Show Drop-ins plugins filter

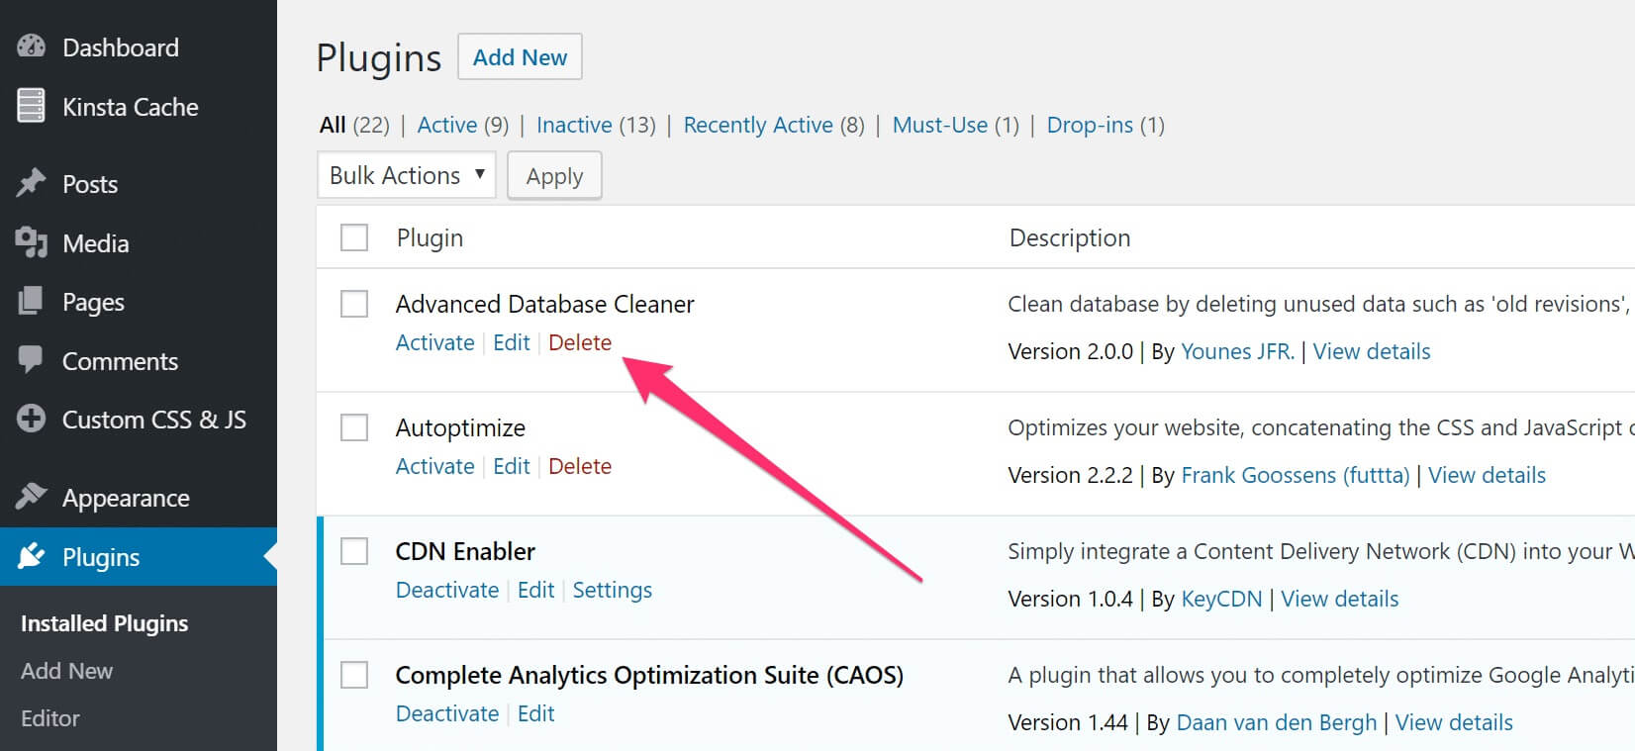tap(1090, 125)
